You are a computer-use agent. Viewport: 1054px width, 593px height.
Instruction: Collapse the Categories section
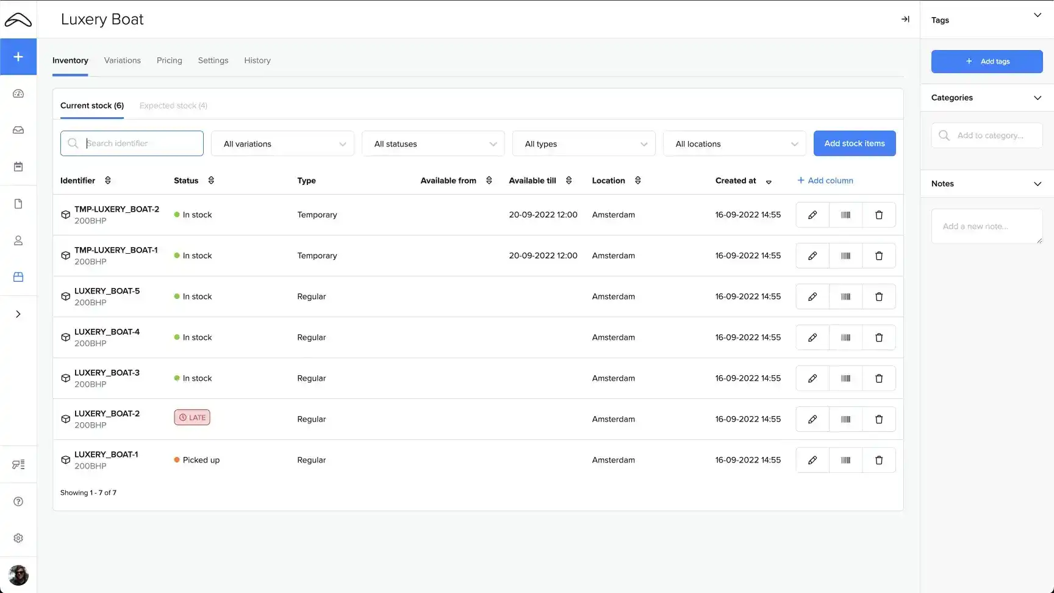coord(1037,98)
